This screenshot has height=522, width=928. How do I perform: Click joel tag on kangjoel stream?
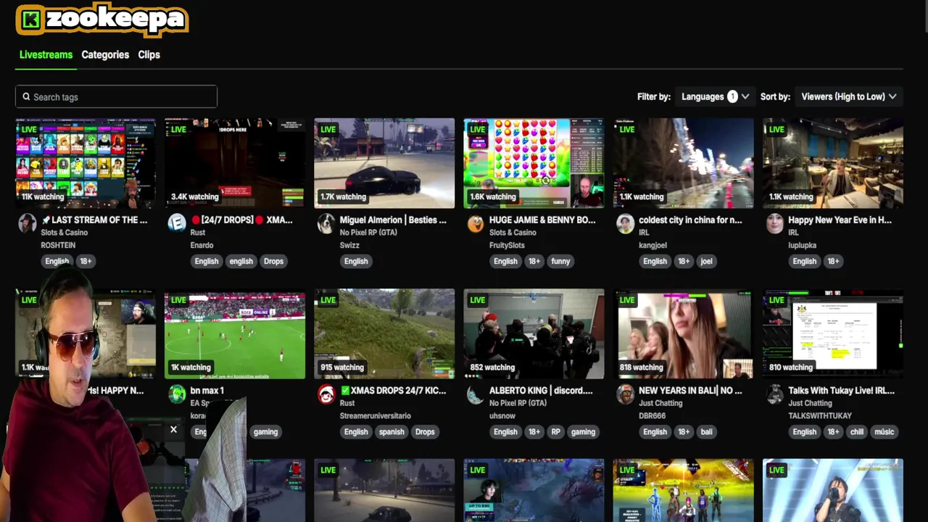click(x=706, y=261)
